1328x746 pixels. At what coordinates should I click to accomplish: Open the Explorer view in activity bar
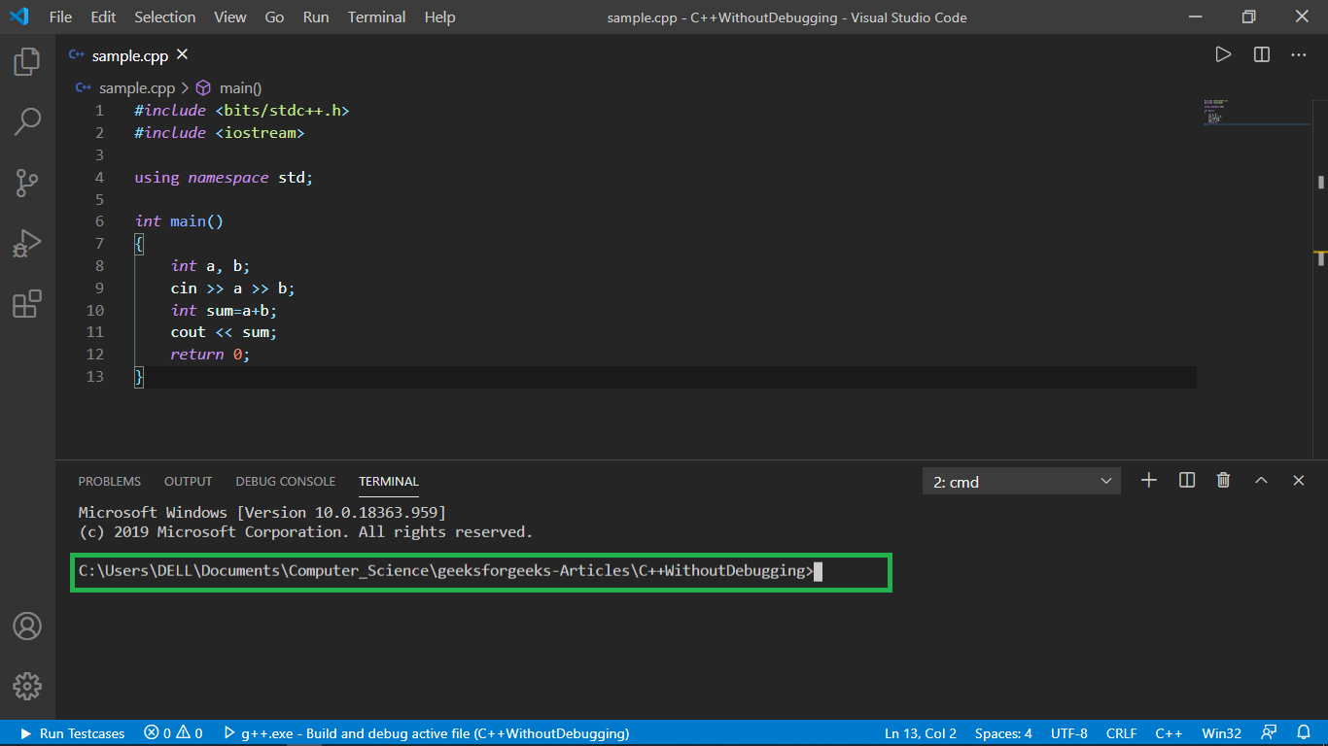click(27, 62)
